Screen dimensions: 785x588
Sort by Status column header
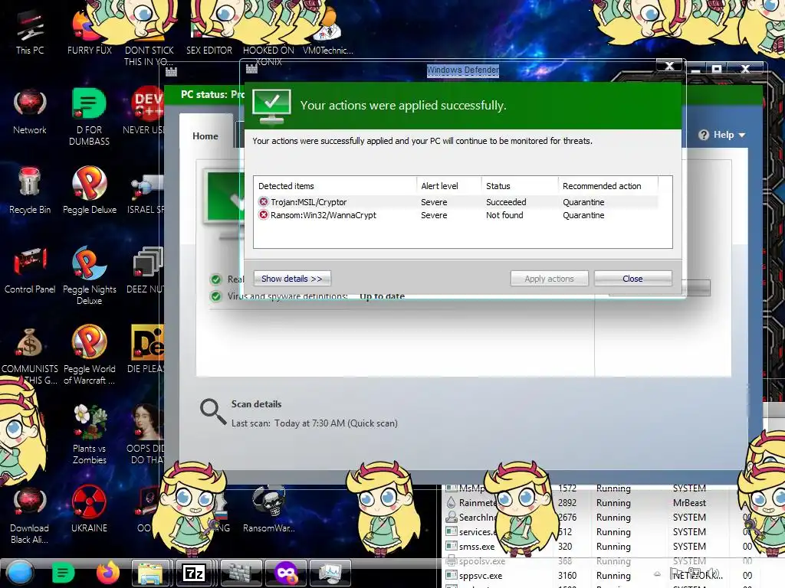point(520,186)
